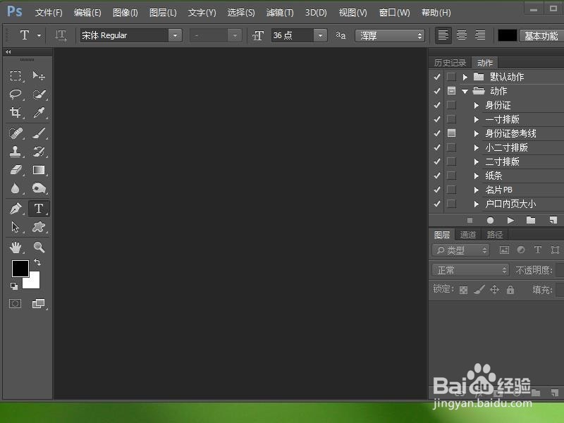Select the Blur tool

[x=15, y=188]
